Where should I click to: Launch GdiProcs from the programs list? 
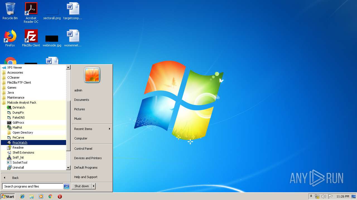[x=33, y=122]
